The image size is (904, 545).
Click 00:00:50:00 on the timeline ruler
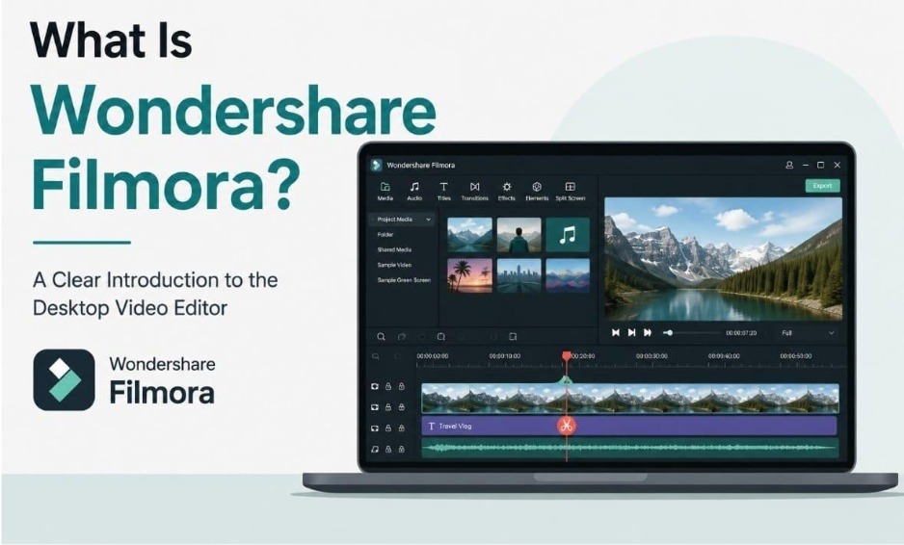(796, 356)
